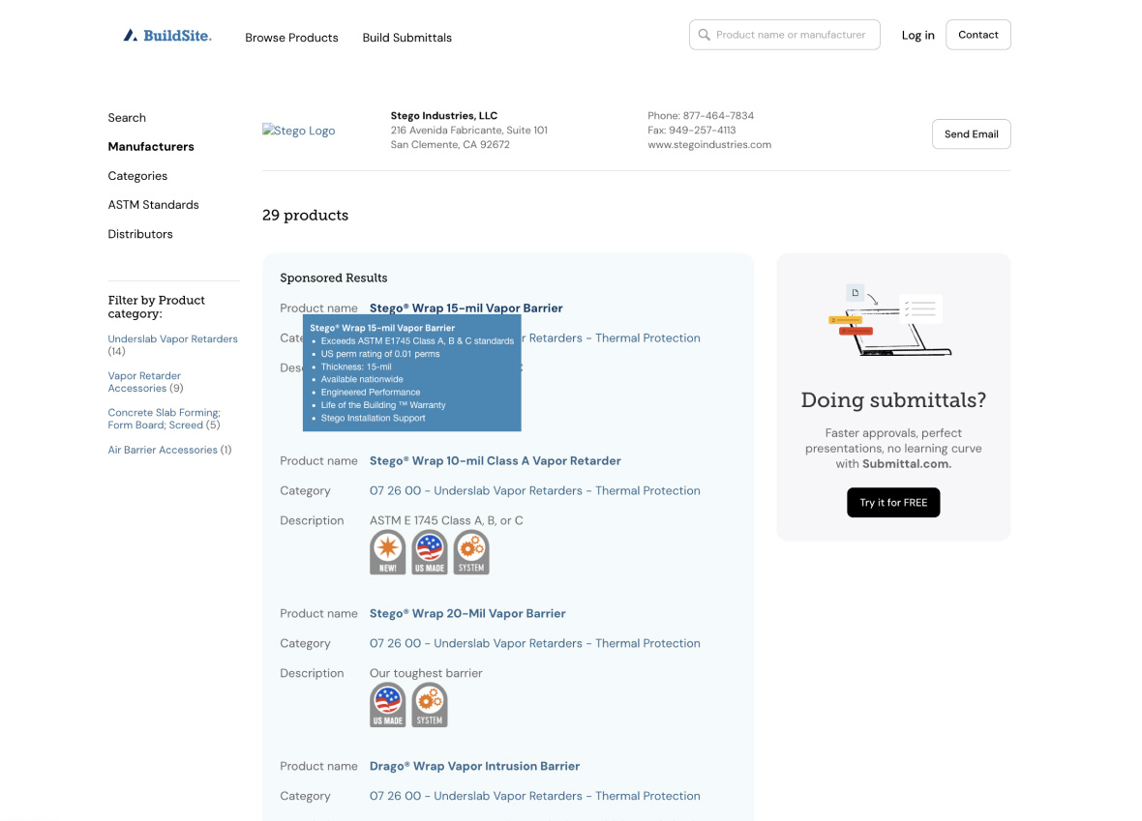Click the '29 products' heading

305,216
